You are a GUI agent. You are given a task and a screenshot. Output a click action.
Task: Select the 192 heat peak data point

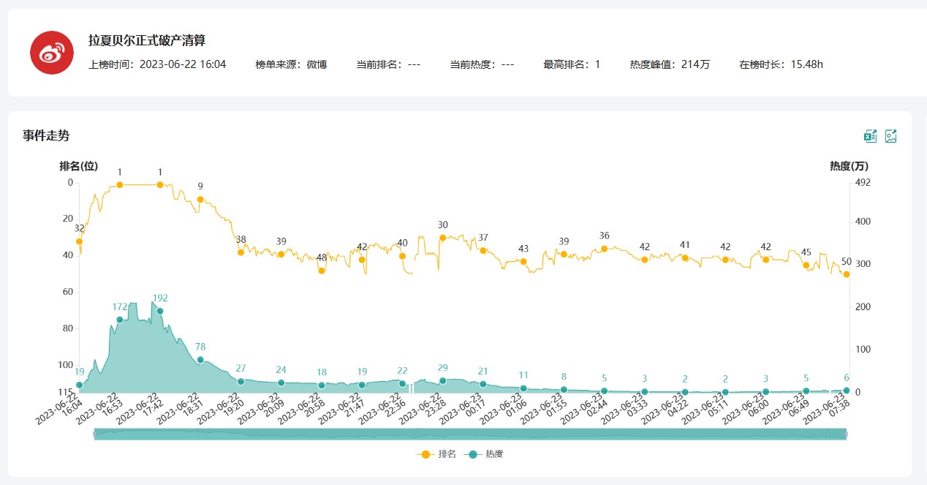pos(160,311)
